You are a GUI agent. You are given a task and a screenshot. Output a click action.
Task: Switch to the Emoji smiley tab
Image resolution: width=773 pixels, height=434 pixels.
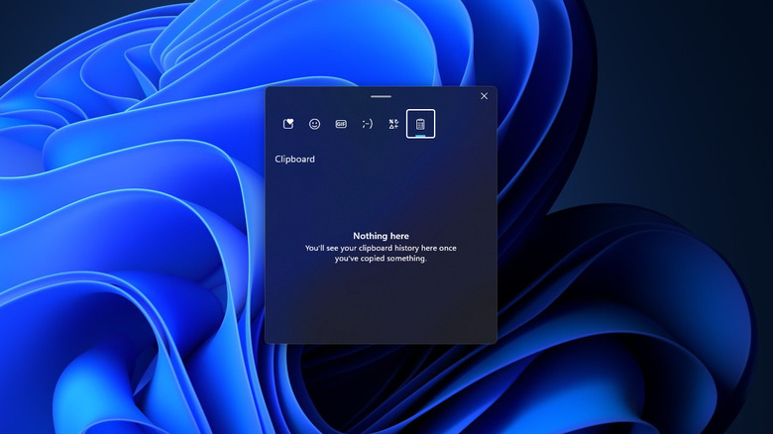pyautogui.click(x=315, y=124)
